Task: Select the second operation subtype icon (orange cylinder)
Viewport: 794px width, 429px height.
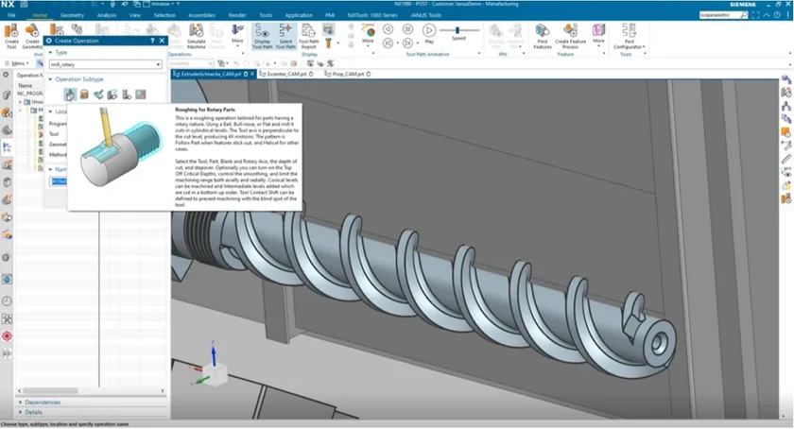Action: 84,94
